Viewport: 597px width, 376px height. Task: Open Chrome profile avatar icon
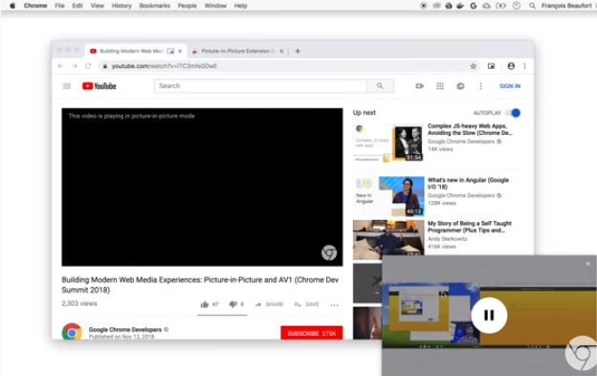click(511, 66)
